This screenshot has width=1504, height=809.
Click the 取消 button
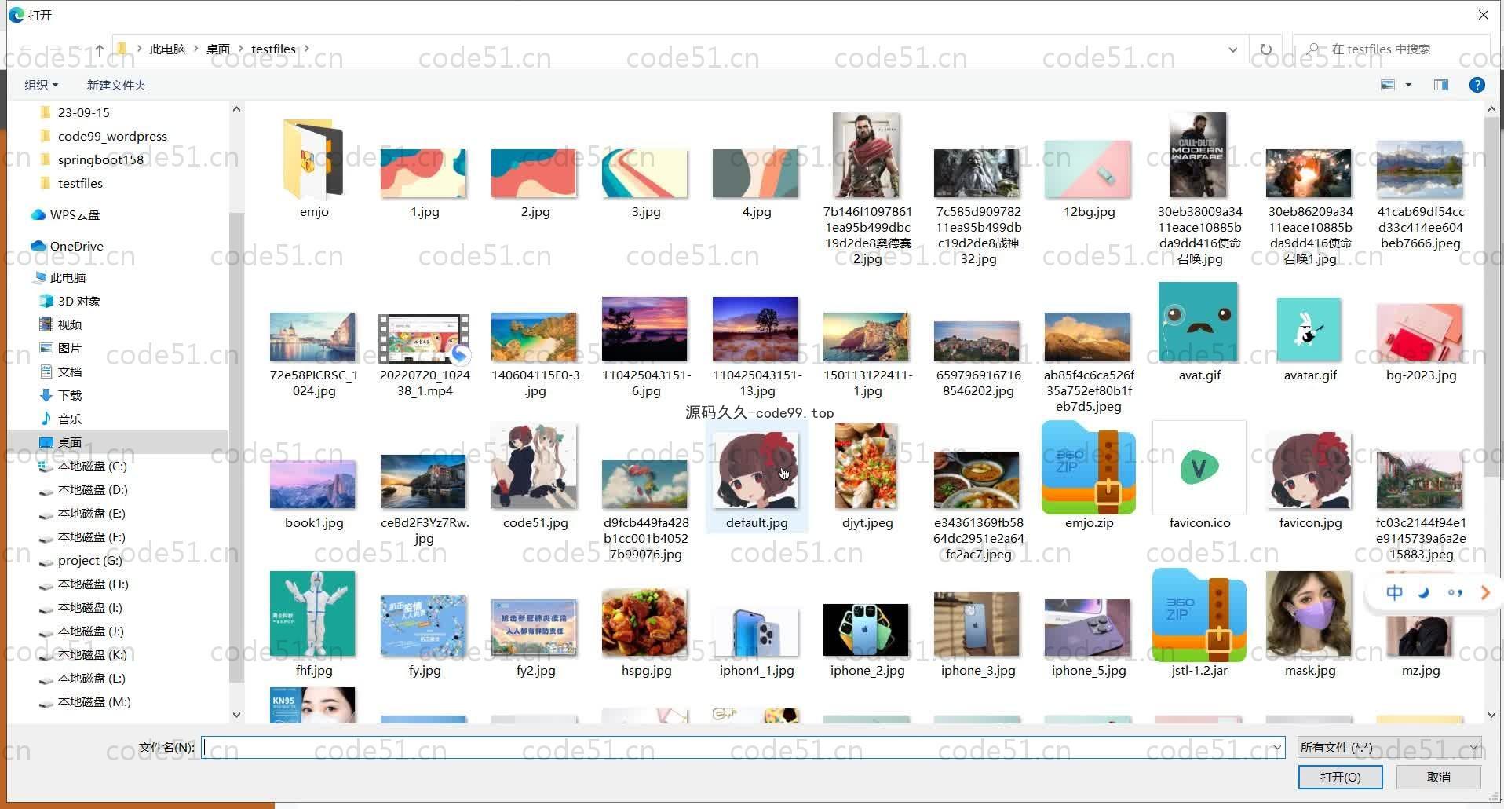point(1438,777)
